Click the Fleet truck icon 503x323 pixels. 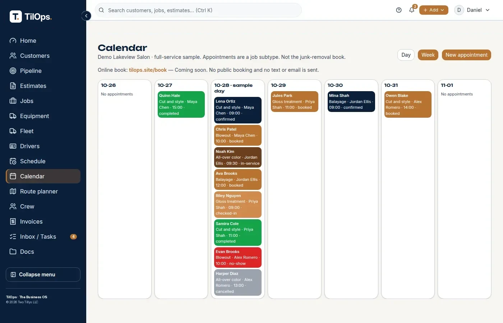click(x=13, y=131)
